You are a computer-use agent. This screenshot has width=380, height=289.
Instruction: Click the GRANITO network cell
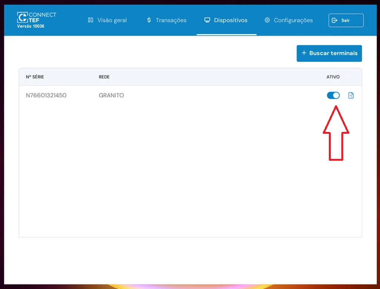pos(111,95)
